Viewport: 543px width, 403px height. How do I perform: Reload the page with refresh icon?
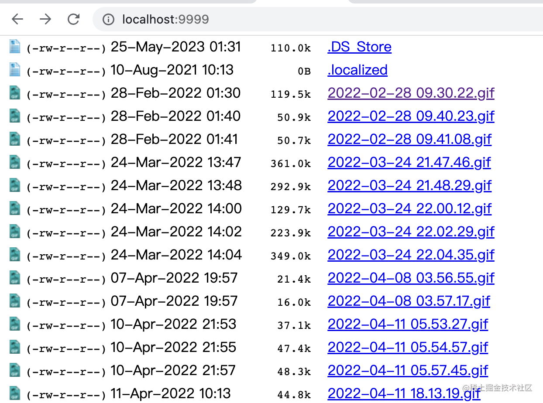pyautogui.click(x=73, y=19)
